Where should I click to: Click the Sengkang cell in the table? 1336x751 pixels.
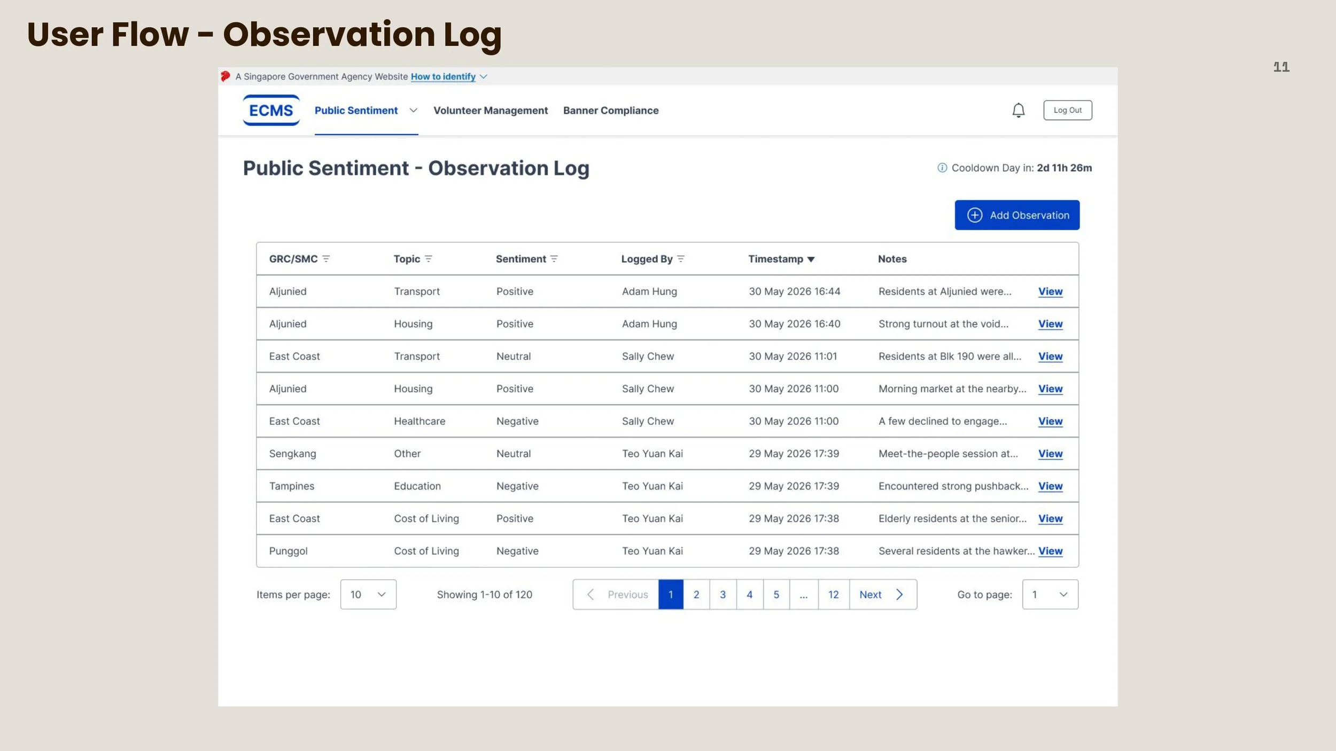(x=292, y=454)
